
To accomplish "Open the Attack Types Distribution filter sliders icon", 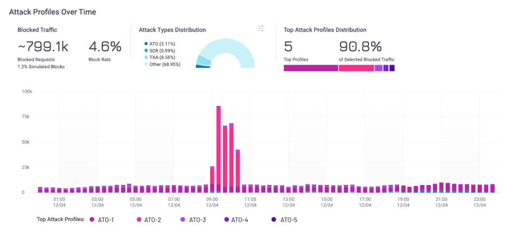I will coord(261,29).
